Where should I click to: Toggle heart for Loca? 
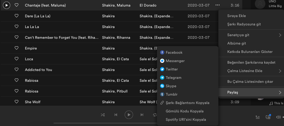point(17,59)
